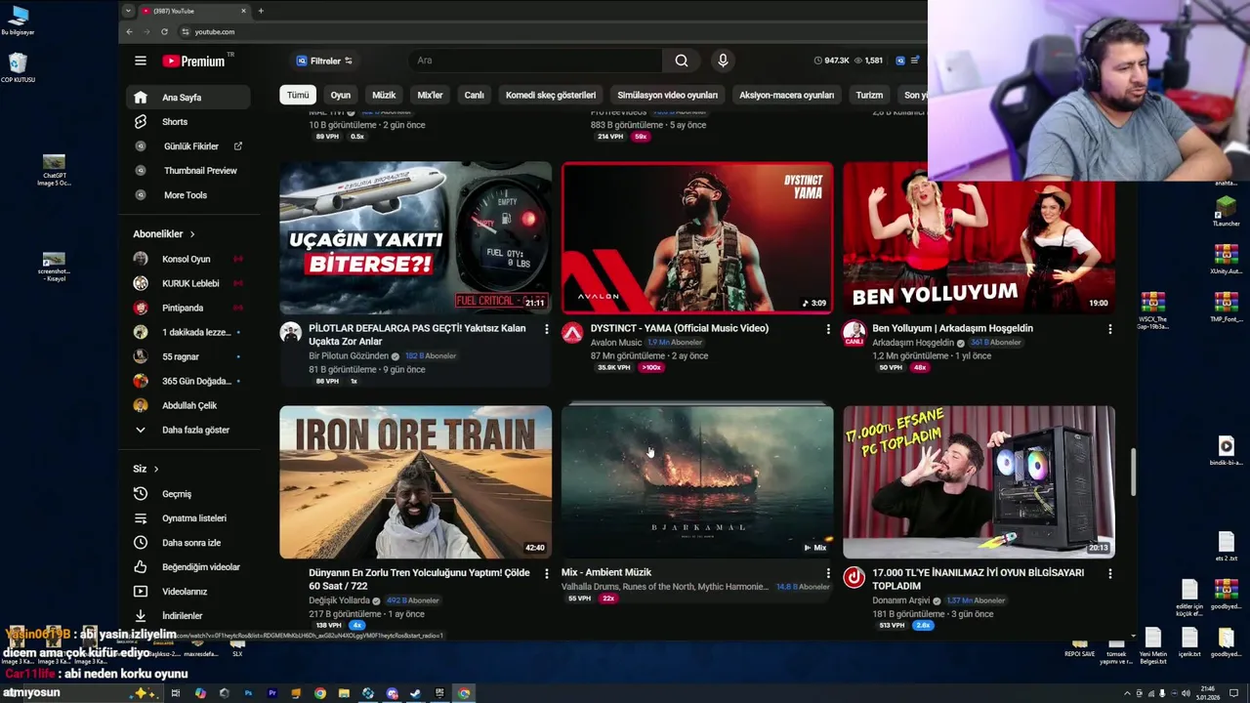Select Aksiyon-macera oyunları chip
The width and height of the screenshot is (1250, 703).
tap(786, 95)
